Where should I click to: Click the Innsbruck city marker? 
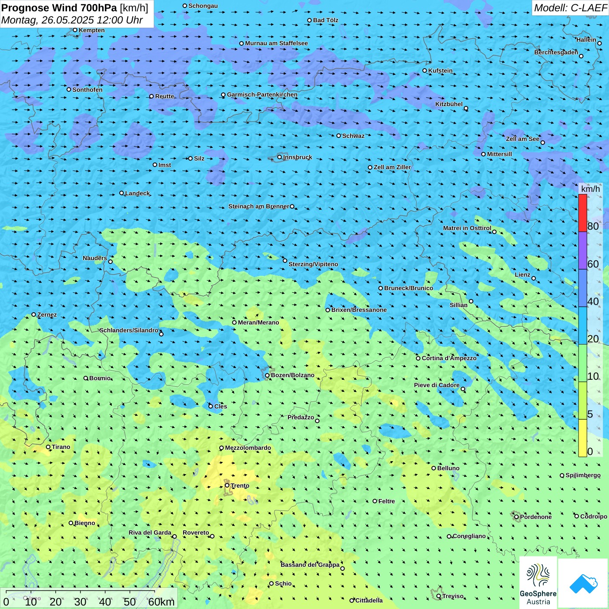(x=280, y=157)
